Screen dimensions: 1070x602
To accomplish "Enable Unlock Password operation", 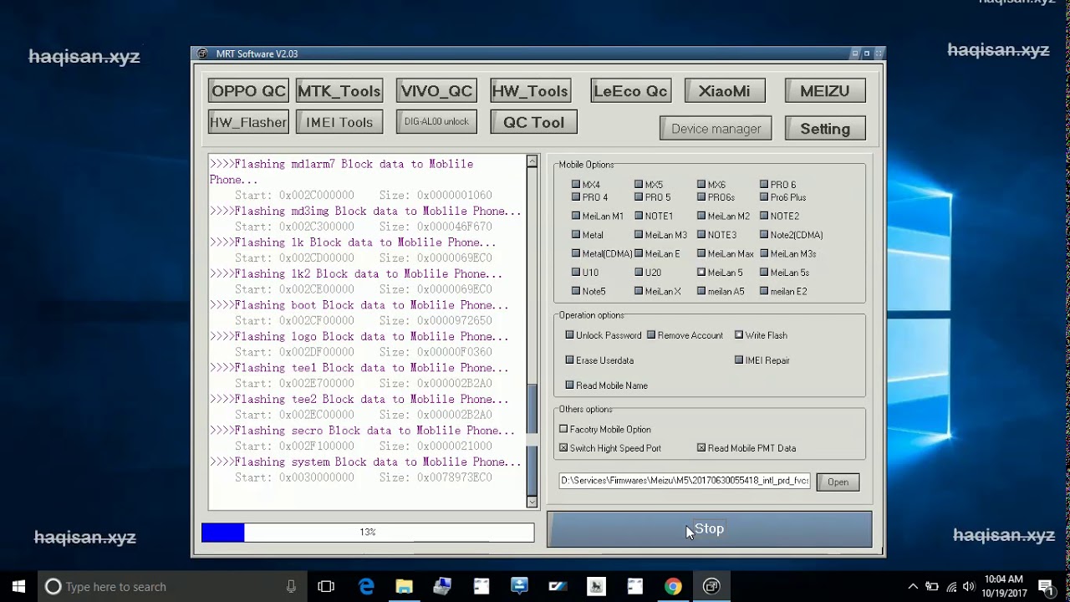I will (x=570, y=335).
